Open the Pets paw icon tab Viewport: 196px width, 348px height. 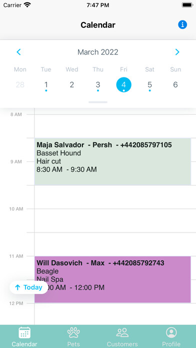tap(73, 332)
